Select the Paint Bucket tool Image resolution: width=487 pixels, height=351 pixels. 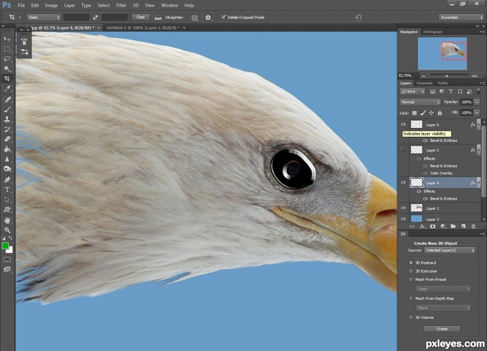pos(7,149)
